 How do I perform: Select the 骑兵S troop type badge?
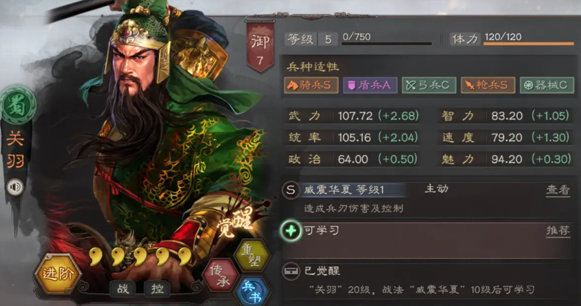pos(311,85)
